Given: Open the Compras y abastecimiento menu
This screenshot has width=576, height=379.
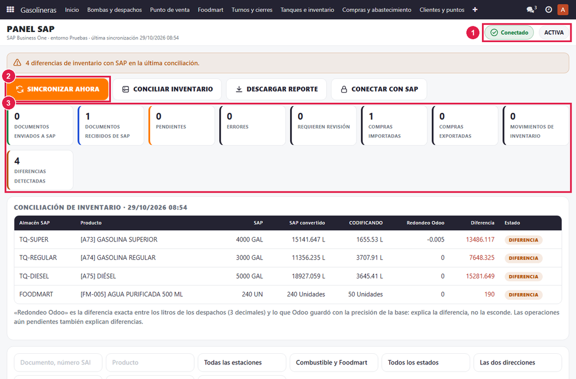Looking at the screenshot, I should pyautogui.click(x=377, y=10).
